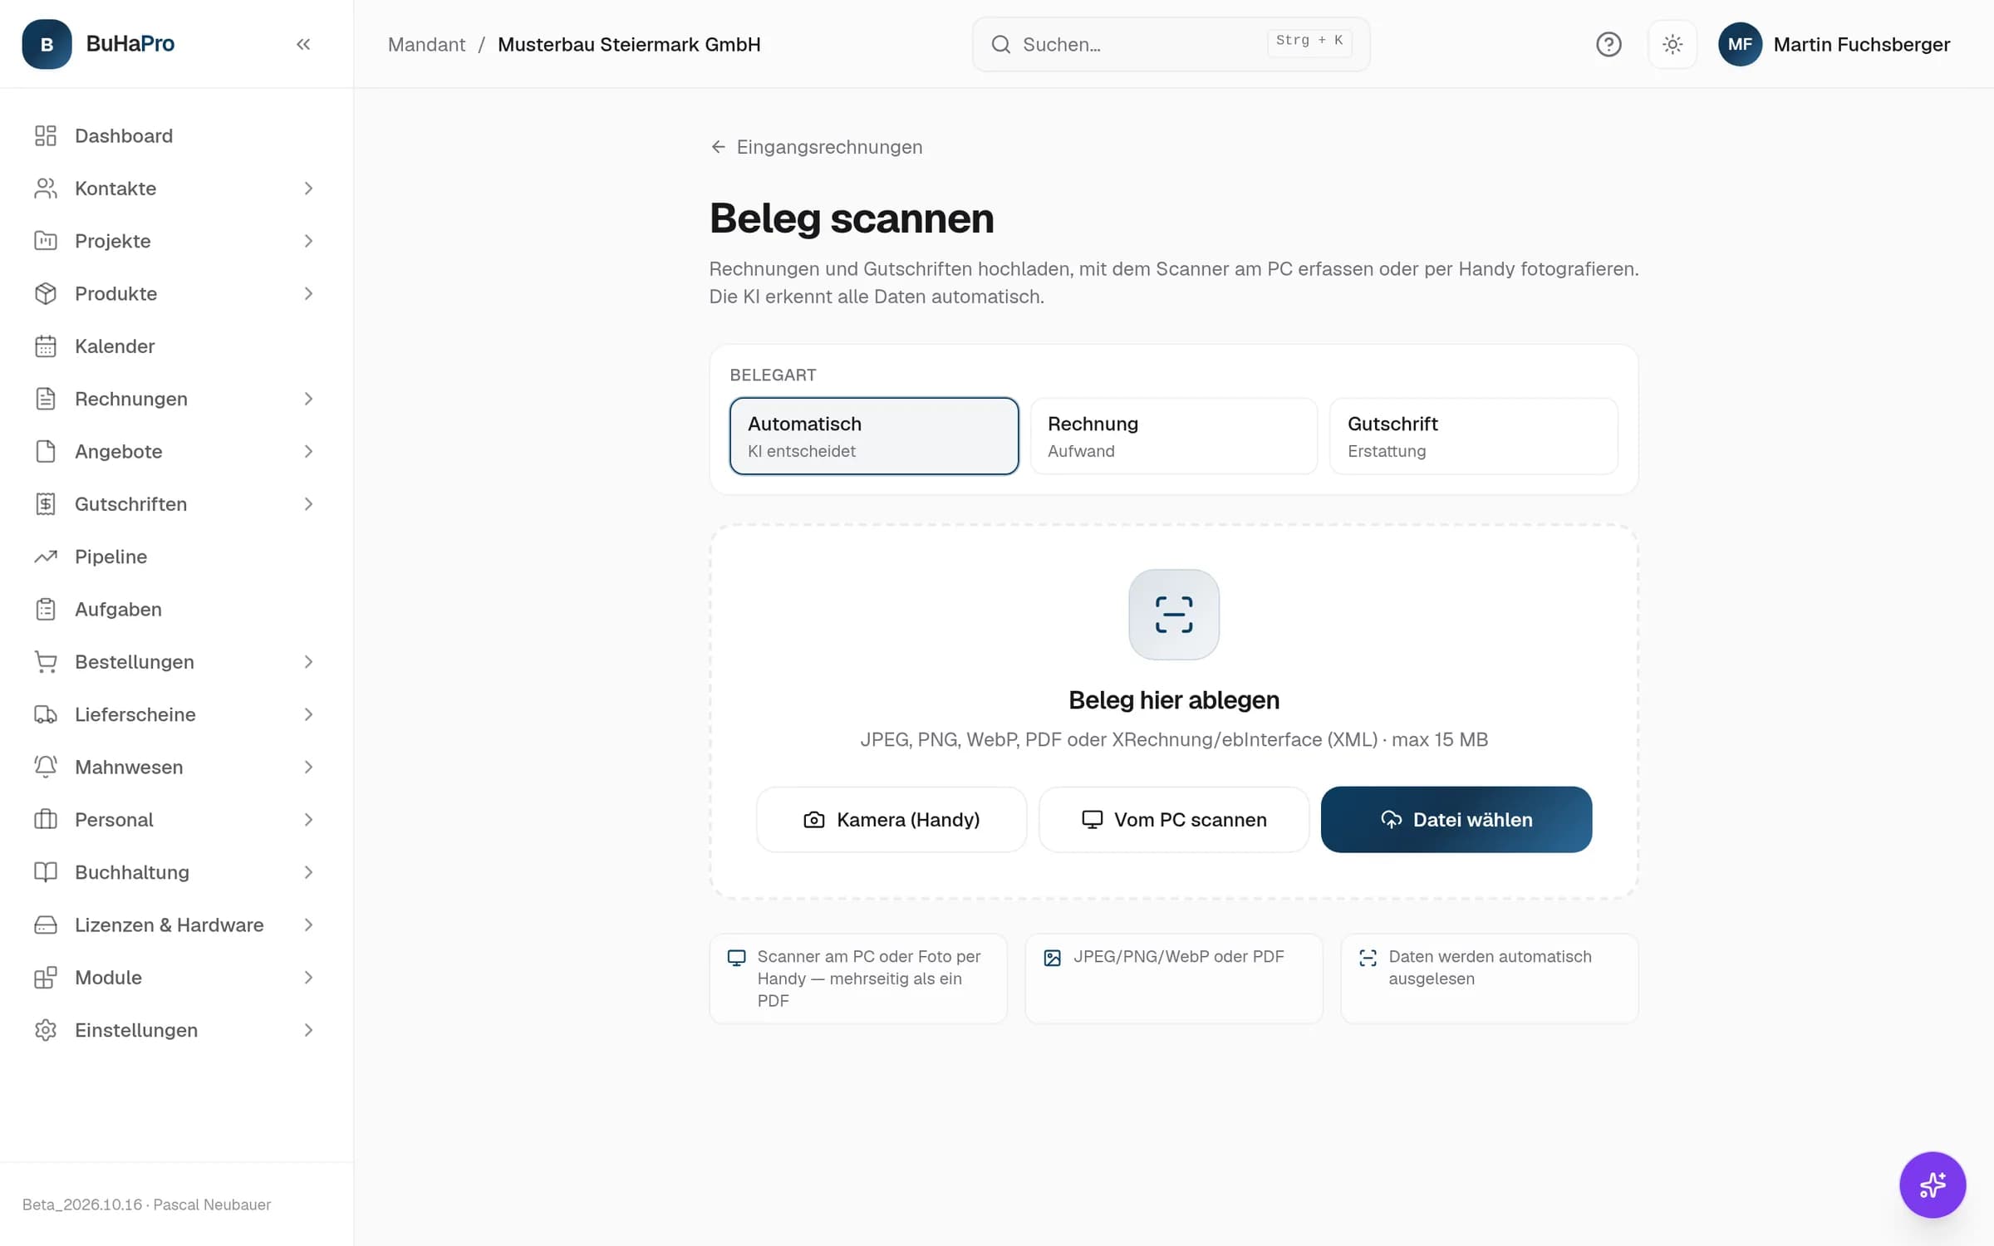
Task: Expand the Gutschriften submenu chevron
Action: pos(308,504)
